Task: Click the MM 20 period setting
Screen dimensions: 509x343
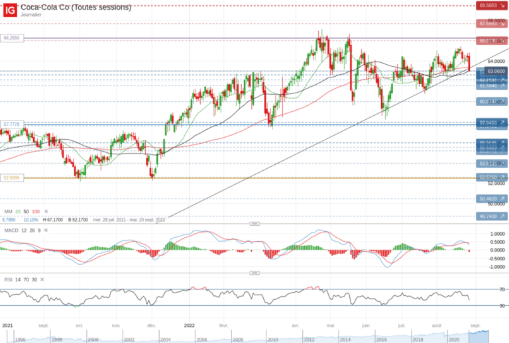Action: (18, 211)
